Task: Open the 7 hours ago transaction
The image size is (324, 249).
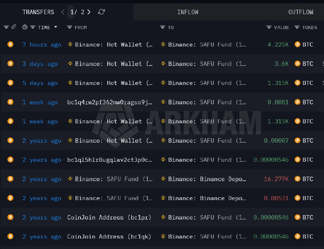Action: coord(42,44)
